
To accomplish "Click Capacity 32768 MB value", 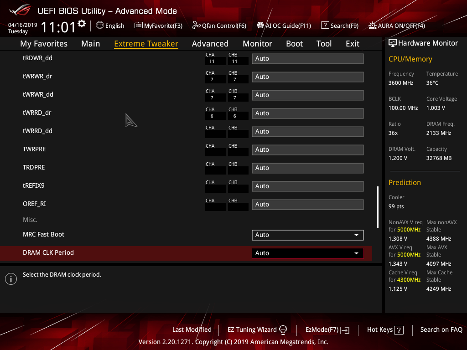I will [439, 158].
